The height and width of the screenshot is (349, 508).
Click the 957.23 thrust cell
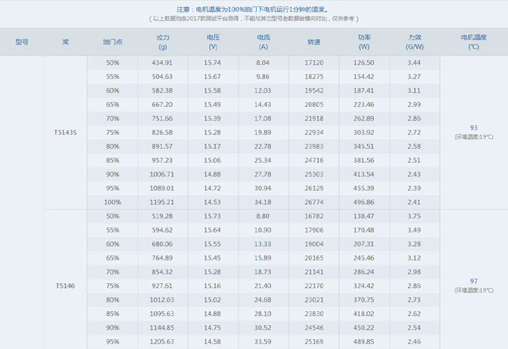click(x=162, y=160)
